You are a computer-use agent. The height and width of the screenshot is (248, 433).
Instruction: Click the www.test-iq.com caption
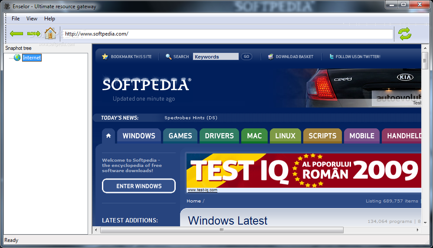[x=202, y=190]
